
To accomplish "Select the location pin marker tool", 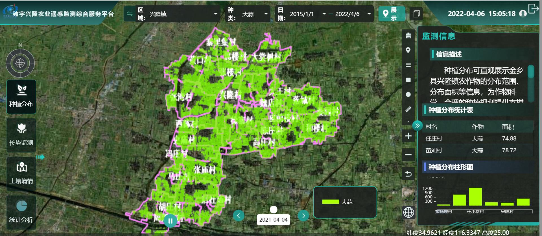I will click(408, 50).
